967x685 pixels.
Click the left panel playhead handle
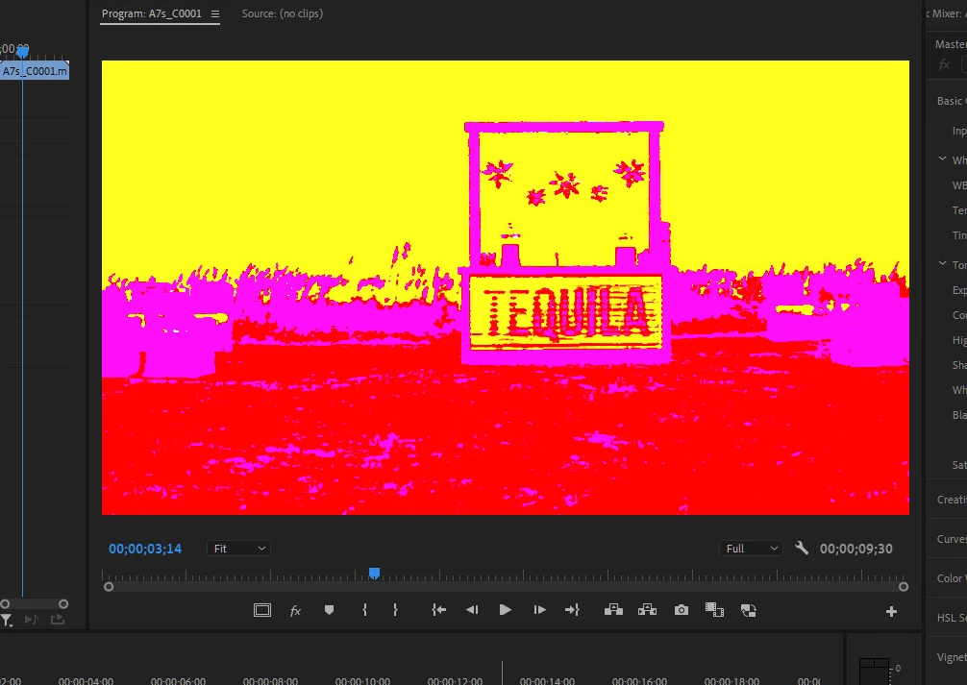click(22, 53)
